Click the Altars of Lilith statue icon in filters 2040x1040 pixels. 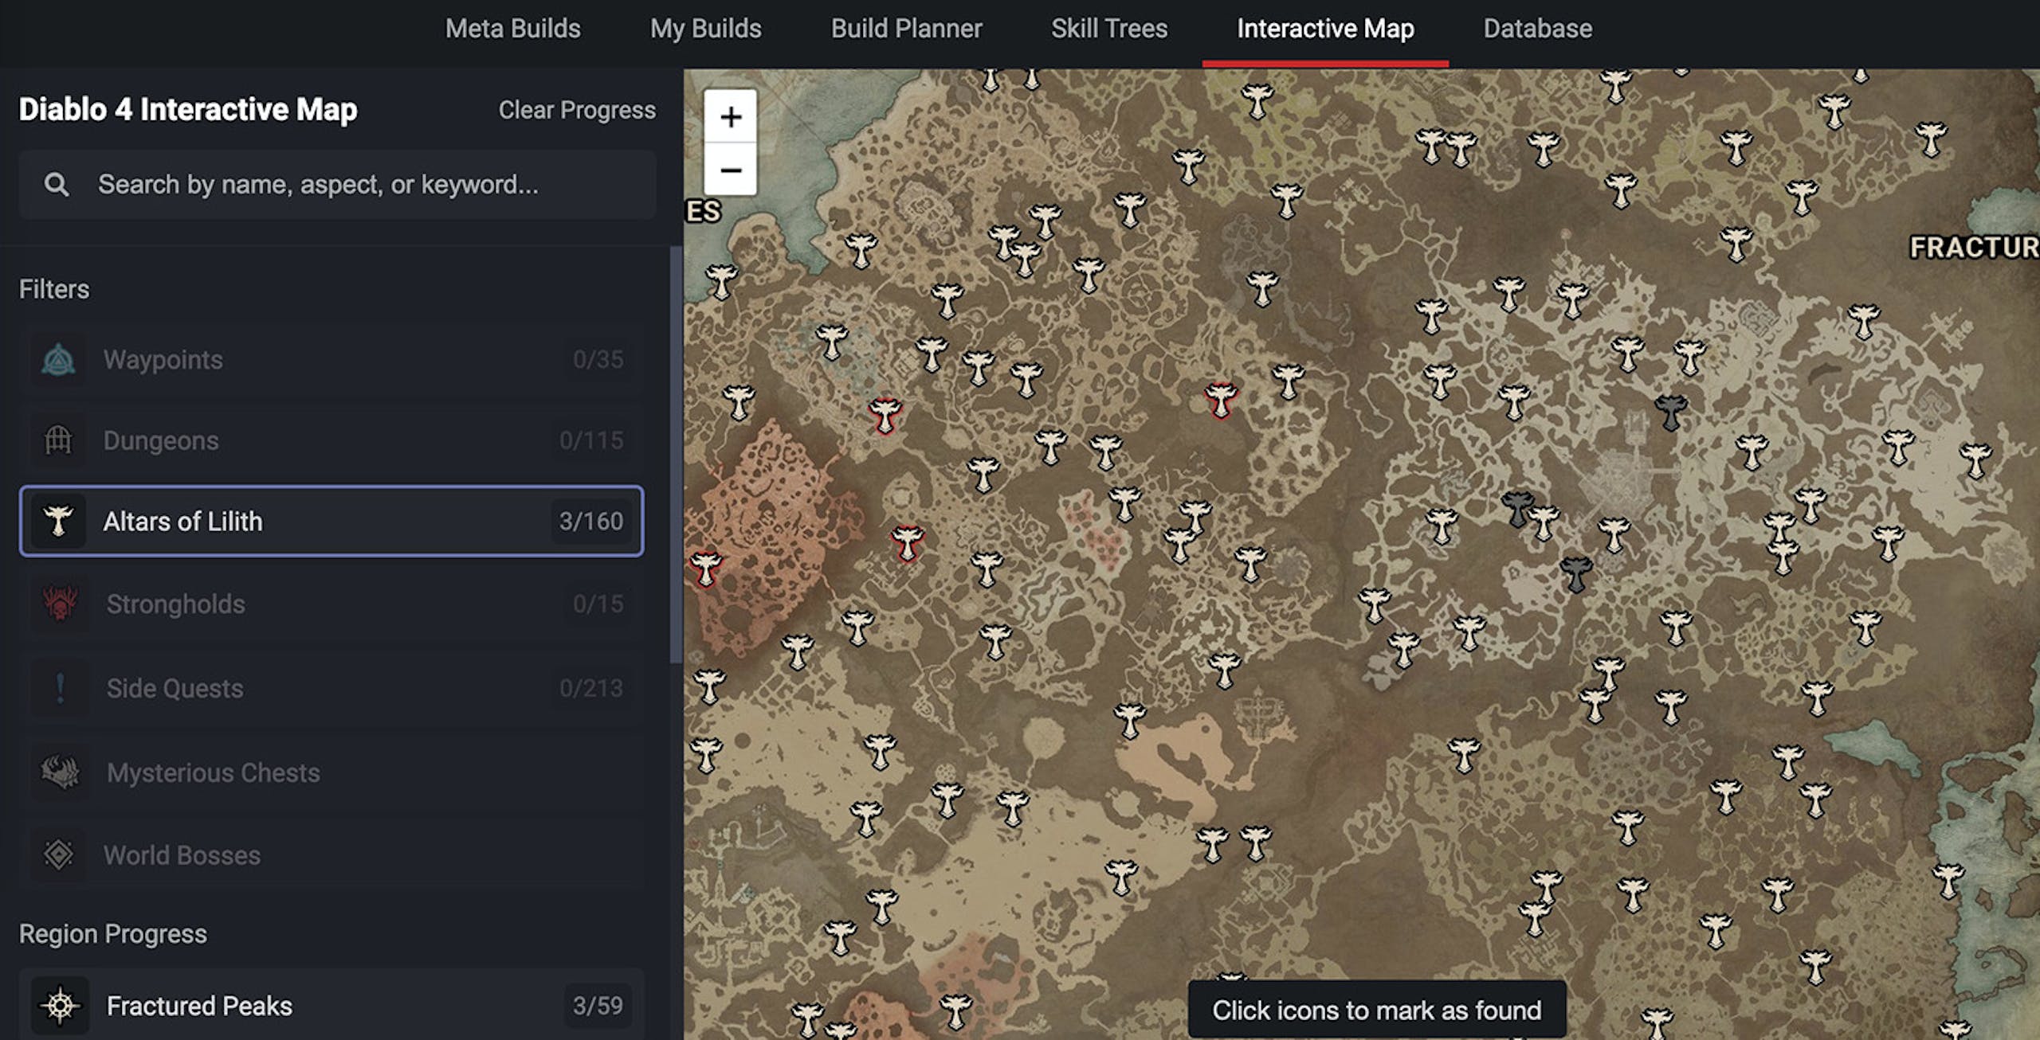(58, 521)
